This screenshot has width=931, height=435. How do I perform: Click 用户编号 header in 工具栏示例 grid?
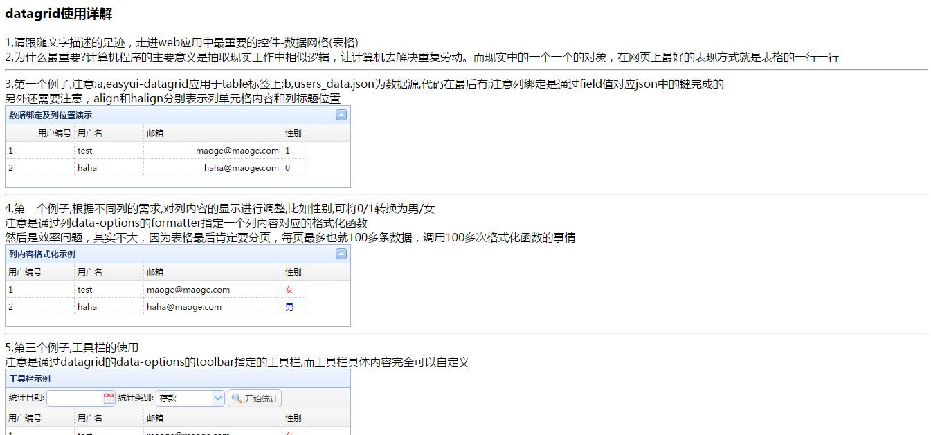pos(39,418)
